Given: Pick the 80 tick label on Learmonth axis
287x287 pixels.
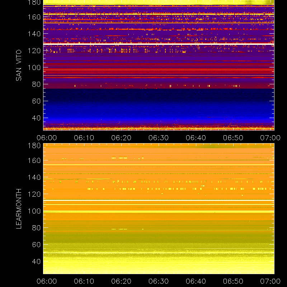Looking at the screenshot, I should pyautogui.click(x=36, y=228).
